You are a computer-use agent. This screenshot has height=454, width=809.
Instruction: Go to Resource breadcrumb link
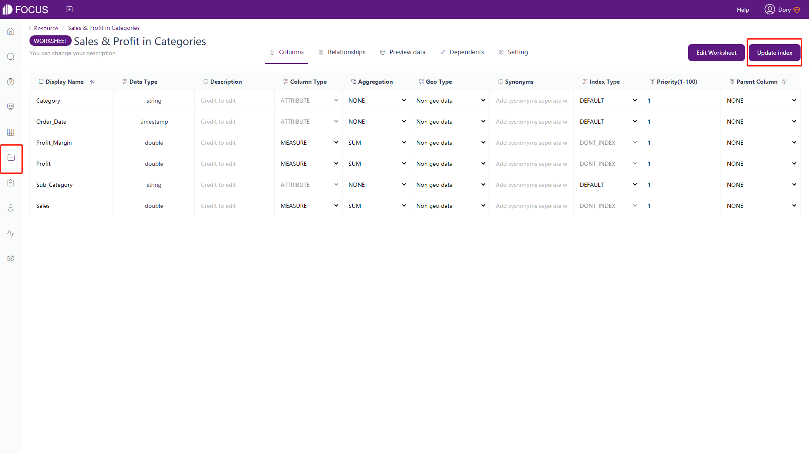click(46, 28)
